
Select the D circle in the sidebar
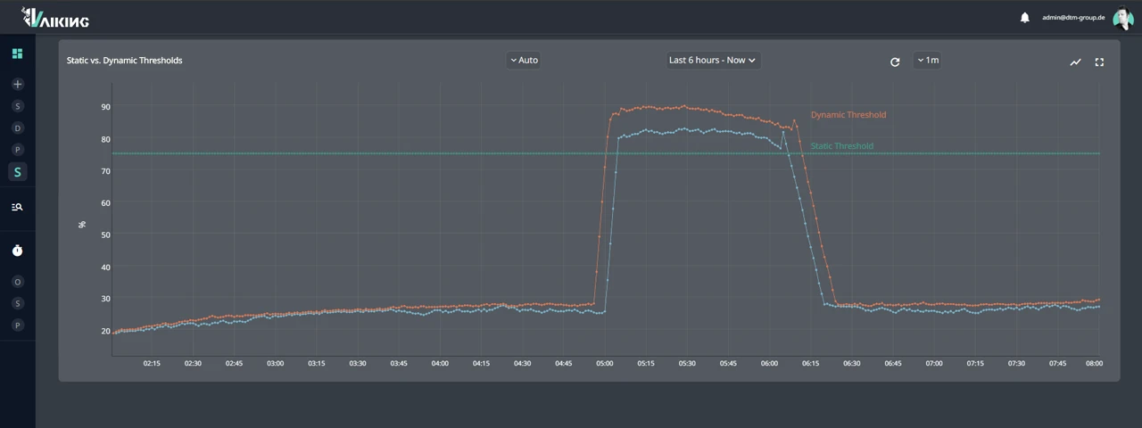point(17,128)
